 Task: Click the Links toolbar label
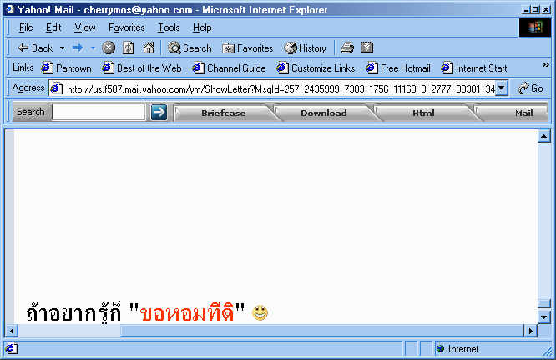[23, 68]
